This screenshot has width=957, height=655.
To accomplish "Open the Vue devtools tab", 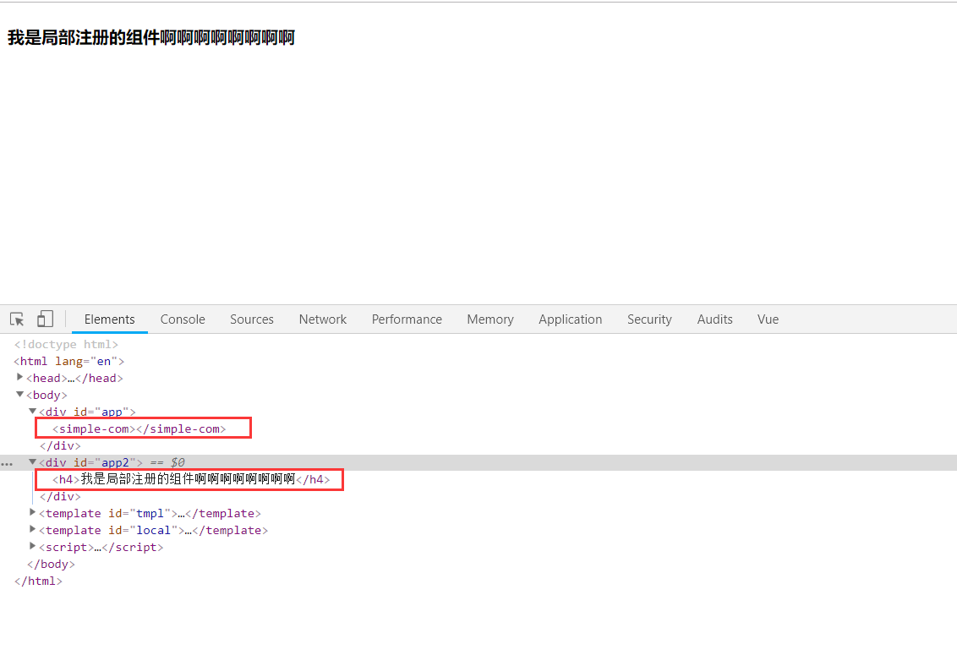I will coord(768,319).
